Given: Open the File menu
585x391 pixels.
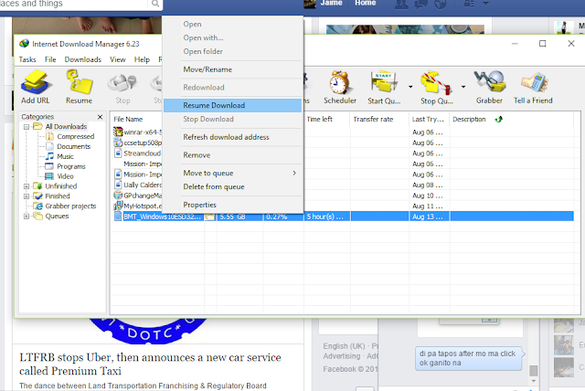Looking at the screenshot, I should point(50,59).
